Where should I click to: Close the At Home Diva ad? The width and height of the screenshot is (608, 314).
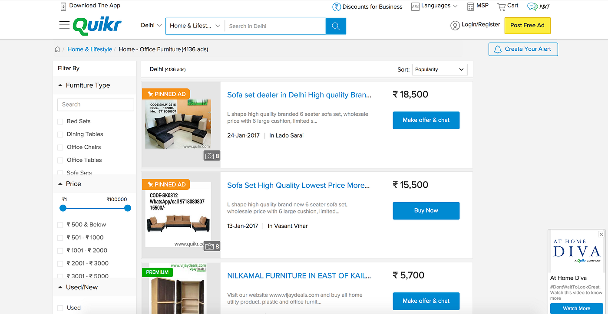(601, 234)
